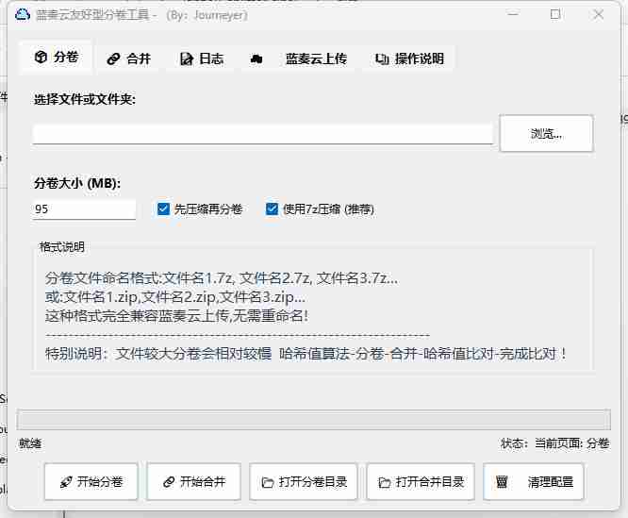This screenshot has height=518, width=628.
Task: Click the progress bar above the status line
Action: (x=314, y=420)
